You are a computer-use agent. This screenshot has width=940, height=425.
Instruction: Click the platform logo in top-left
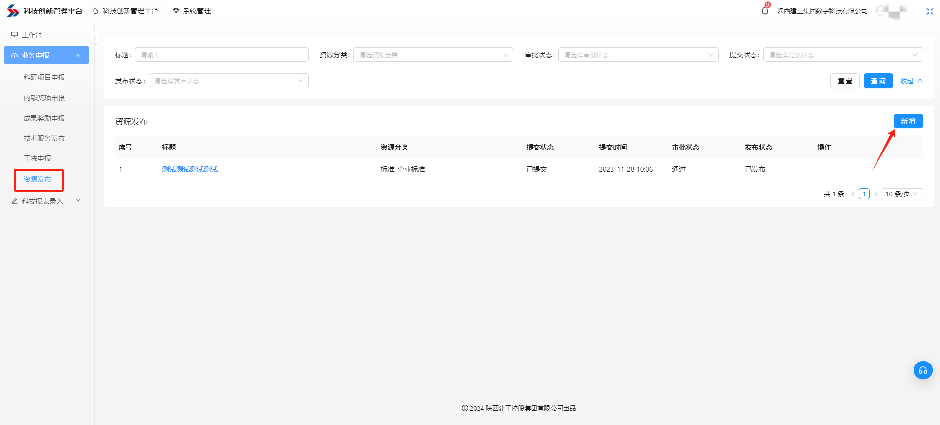pyautogui.click(x=13, y=11)
